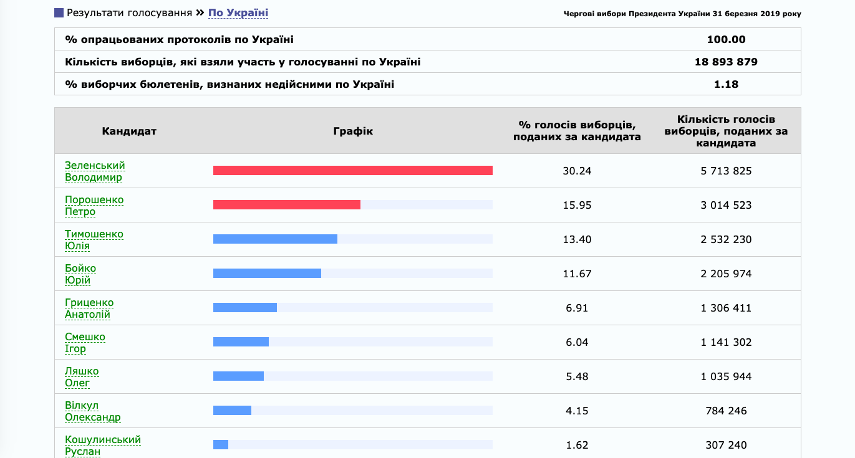The width and height of the screenshot is (855, 458).
Task: Open Кошулинський Руслан candidate link
Action: tap(103, 446)
